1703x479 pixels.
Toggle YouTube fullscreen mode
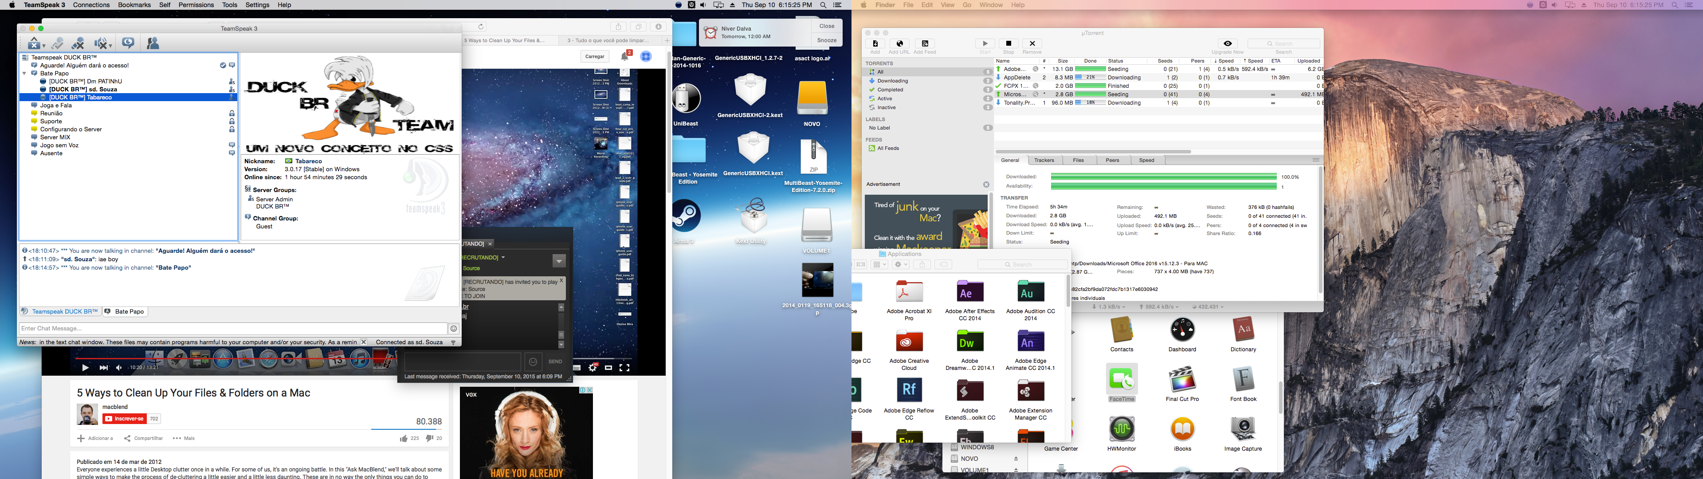click(624, 368)
